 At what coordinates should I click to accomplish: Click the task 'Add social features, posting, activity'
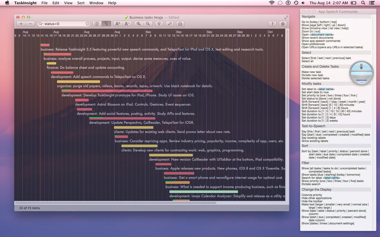point(136,113)
